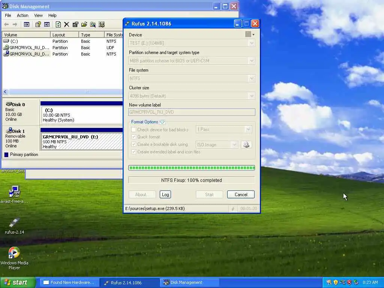Select the GRMCPRVOL_RU_D... NTFS volume row

[x=62, y=54]
